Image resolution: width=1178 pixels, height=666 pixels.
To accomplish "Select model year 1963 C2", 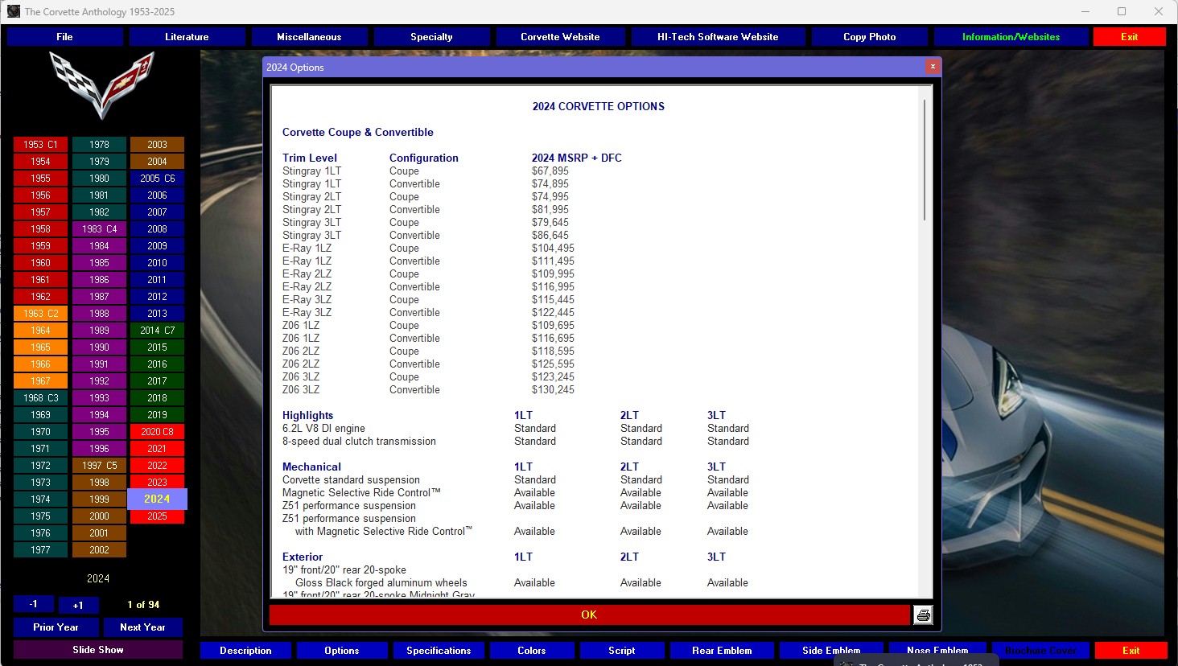I will pos(40,314).
